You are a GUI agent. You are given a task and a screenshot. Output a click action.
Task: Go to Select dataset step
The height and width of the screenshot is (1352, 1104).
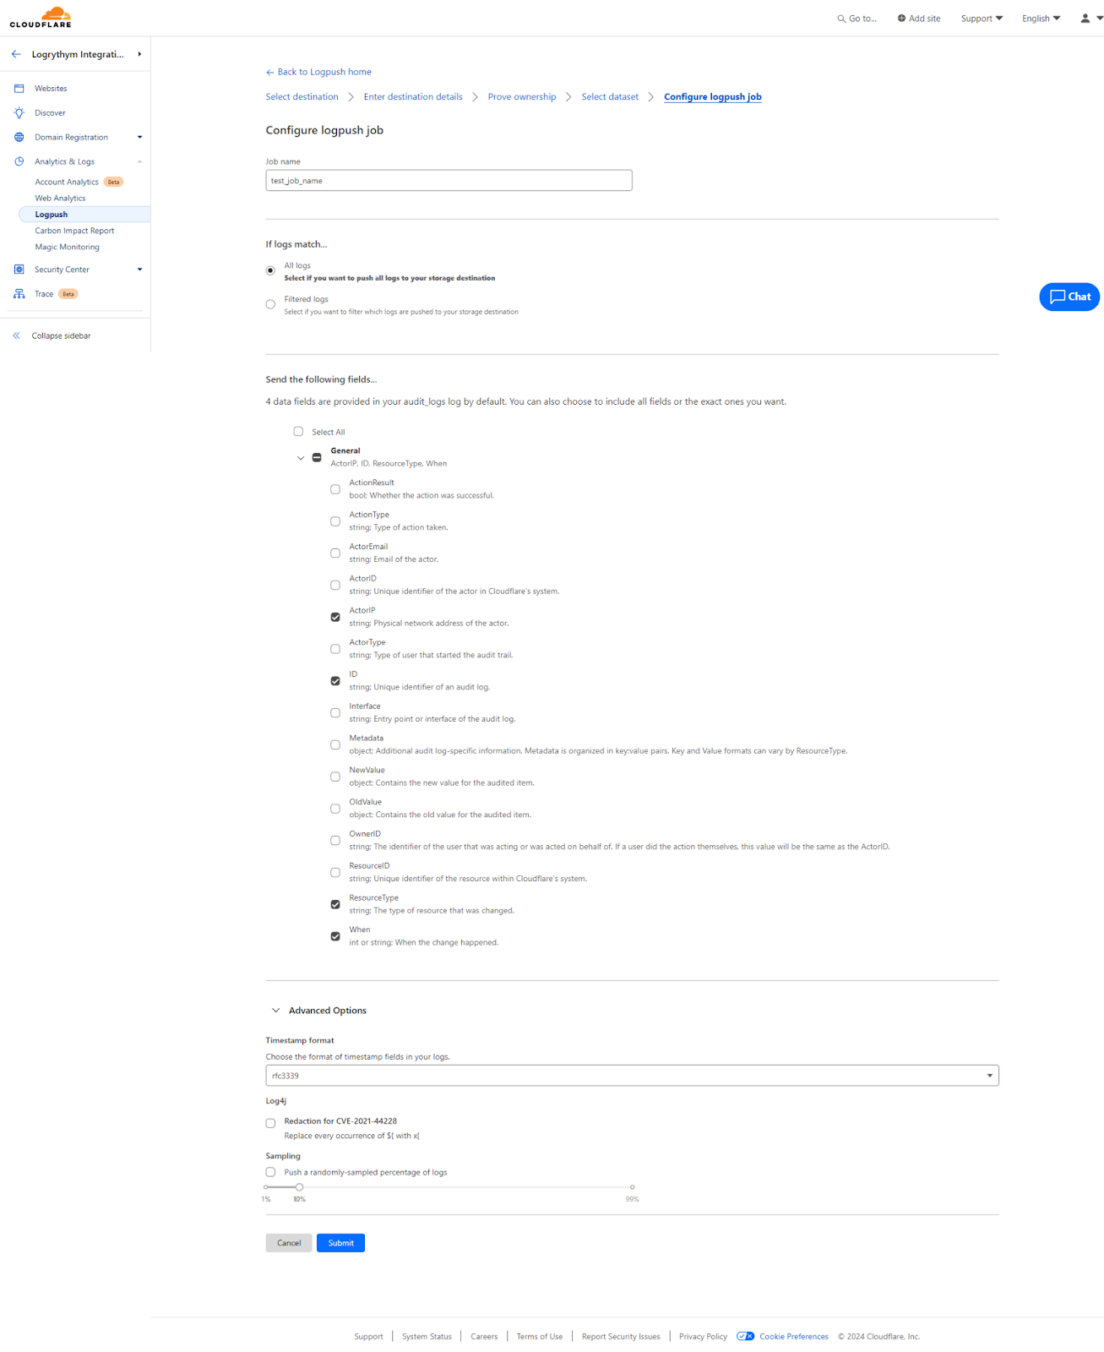tap(610, 97)
